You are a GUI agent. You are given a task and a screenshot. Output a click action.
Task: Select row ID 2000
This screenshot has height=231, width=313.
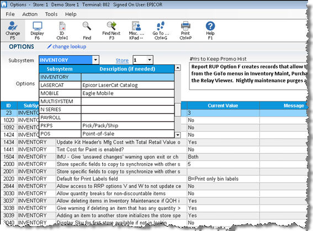coord(153,164)
